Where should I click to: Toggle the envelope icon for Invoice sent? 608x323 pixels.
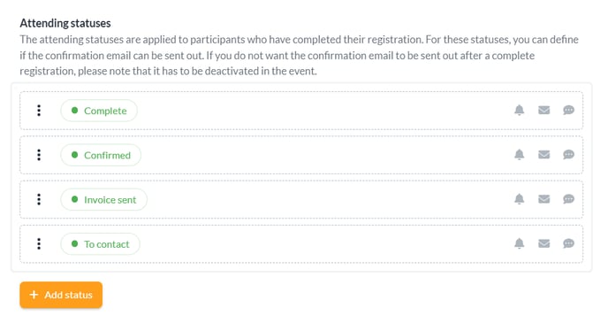544,199
